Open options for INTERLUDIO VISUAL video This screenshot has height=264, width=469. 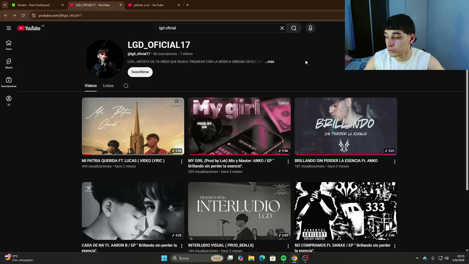[288, 246]
